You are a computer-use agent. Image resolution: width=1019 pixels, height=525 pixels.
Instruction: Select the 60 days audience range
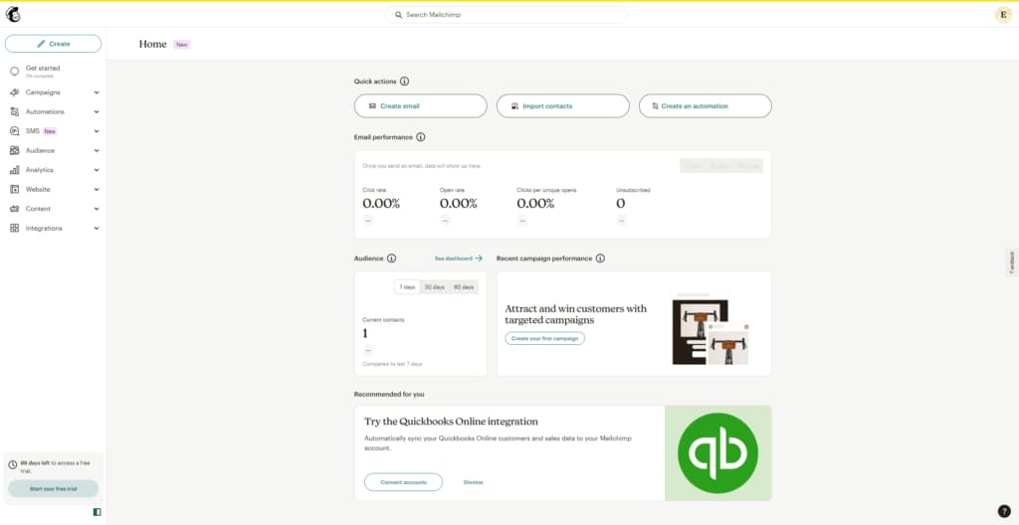pyautogui.click(x=464, y=287)
